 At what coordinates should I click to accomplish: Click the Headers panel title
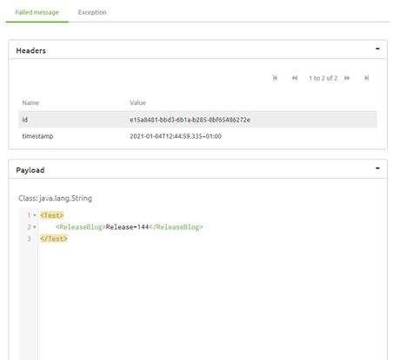click(31, 50)
